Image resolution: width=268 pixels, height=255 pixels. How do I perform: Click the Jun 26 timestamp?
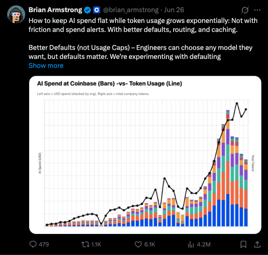click(x=174, y=10)
